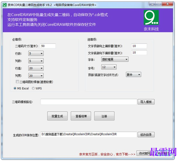
Task: Click the 批量生成 button
Action: click(57, 116)
